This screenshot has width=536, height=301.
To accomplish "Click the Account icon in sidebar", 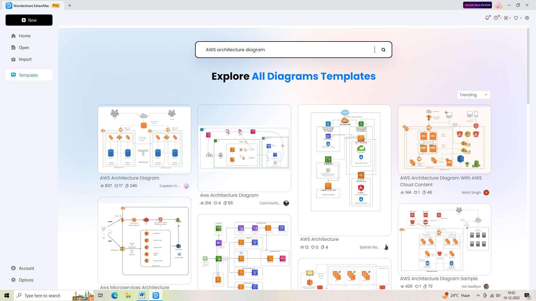I will coord(14,268).
